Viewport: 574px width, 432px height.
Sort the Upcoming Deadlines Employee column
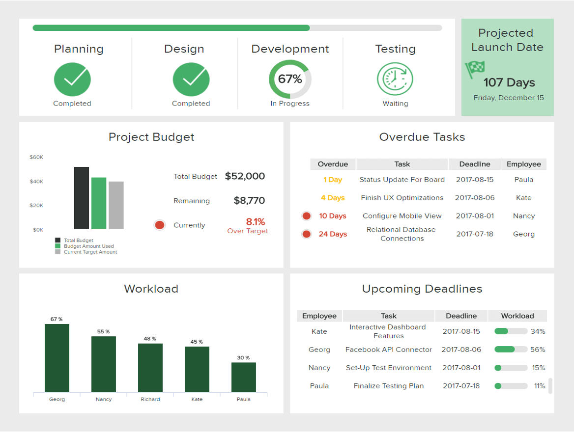click(319, 316)
